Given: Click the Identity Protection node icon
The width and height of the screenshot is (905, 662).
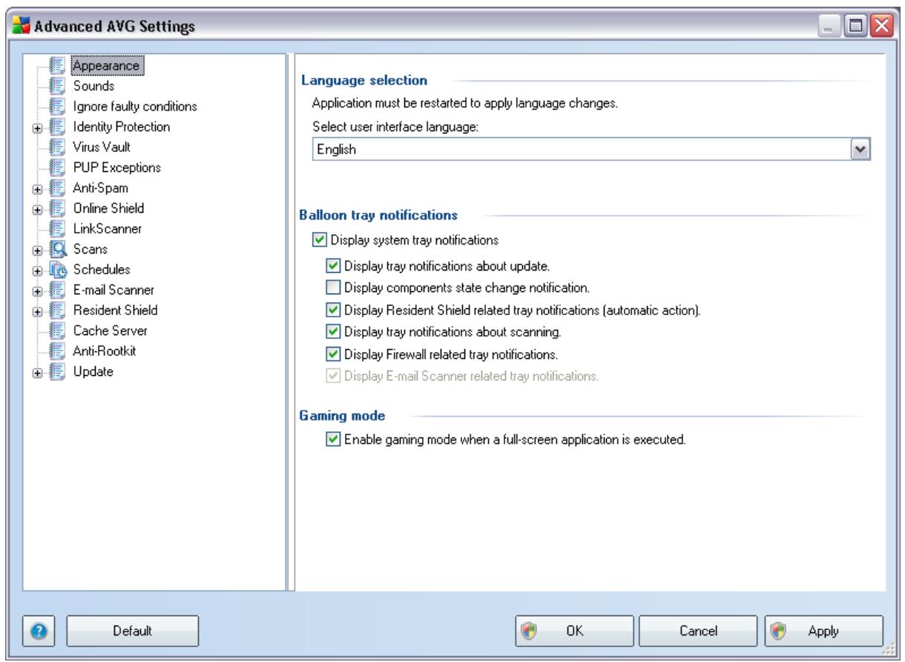Looking at the screenshot, I should pyautogui.click(x=59, y=127).
